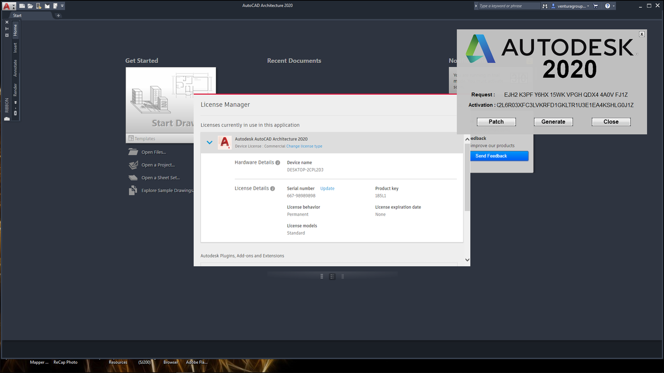This screenshot has height=373, width=664.
Task: Click License Details info icon
Action: click(273, 189)
